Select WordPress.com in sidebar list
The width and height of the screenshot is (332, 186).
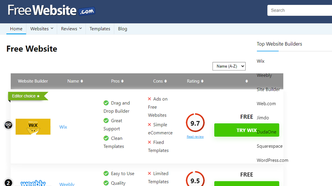click(x=272, y=160)
